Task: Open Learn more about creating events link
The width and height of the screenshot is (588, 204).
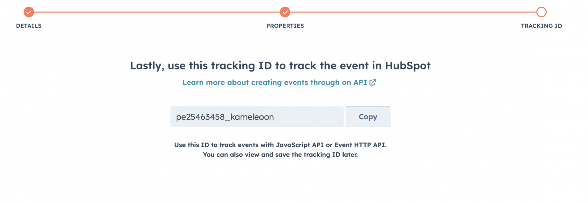Action: coord(274,83)
